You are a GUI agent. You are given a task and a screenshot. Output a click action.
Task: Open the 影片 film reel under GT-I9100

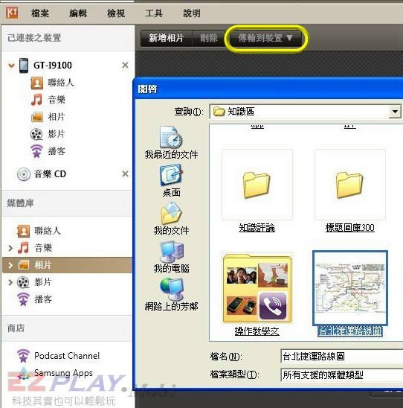36,134
